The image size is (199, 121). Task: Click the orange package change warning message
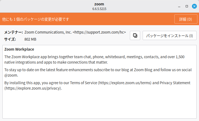pyautogui.click(x=36, y=19)
